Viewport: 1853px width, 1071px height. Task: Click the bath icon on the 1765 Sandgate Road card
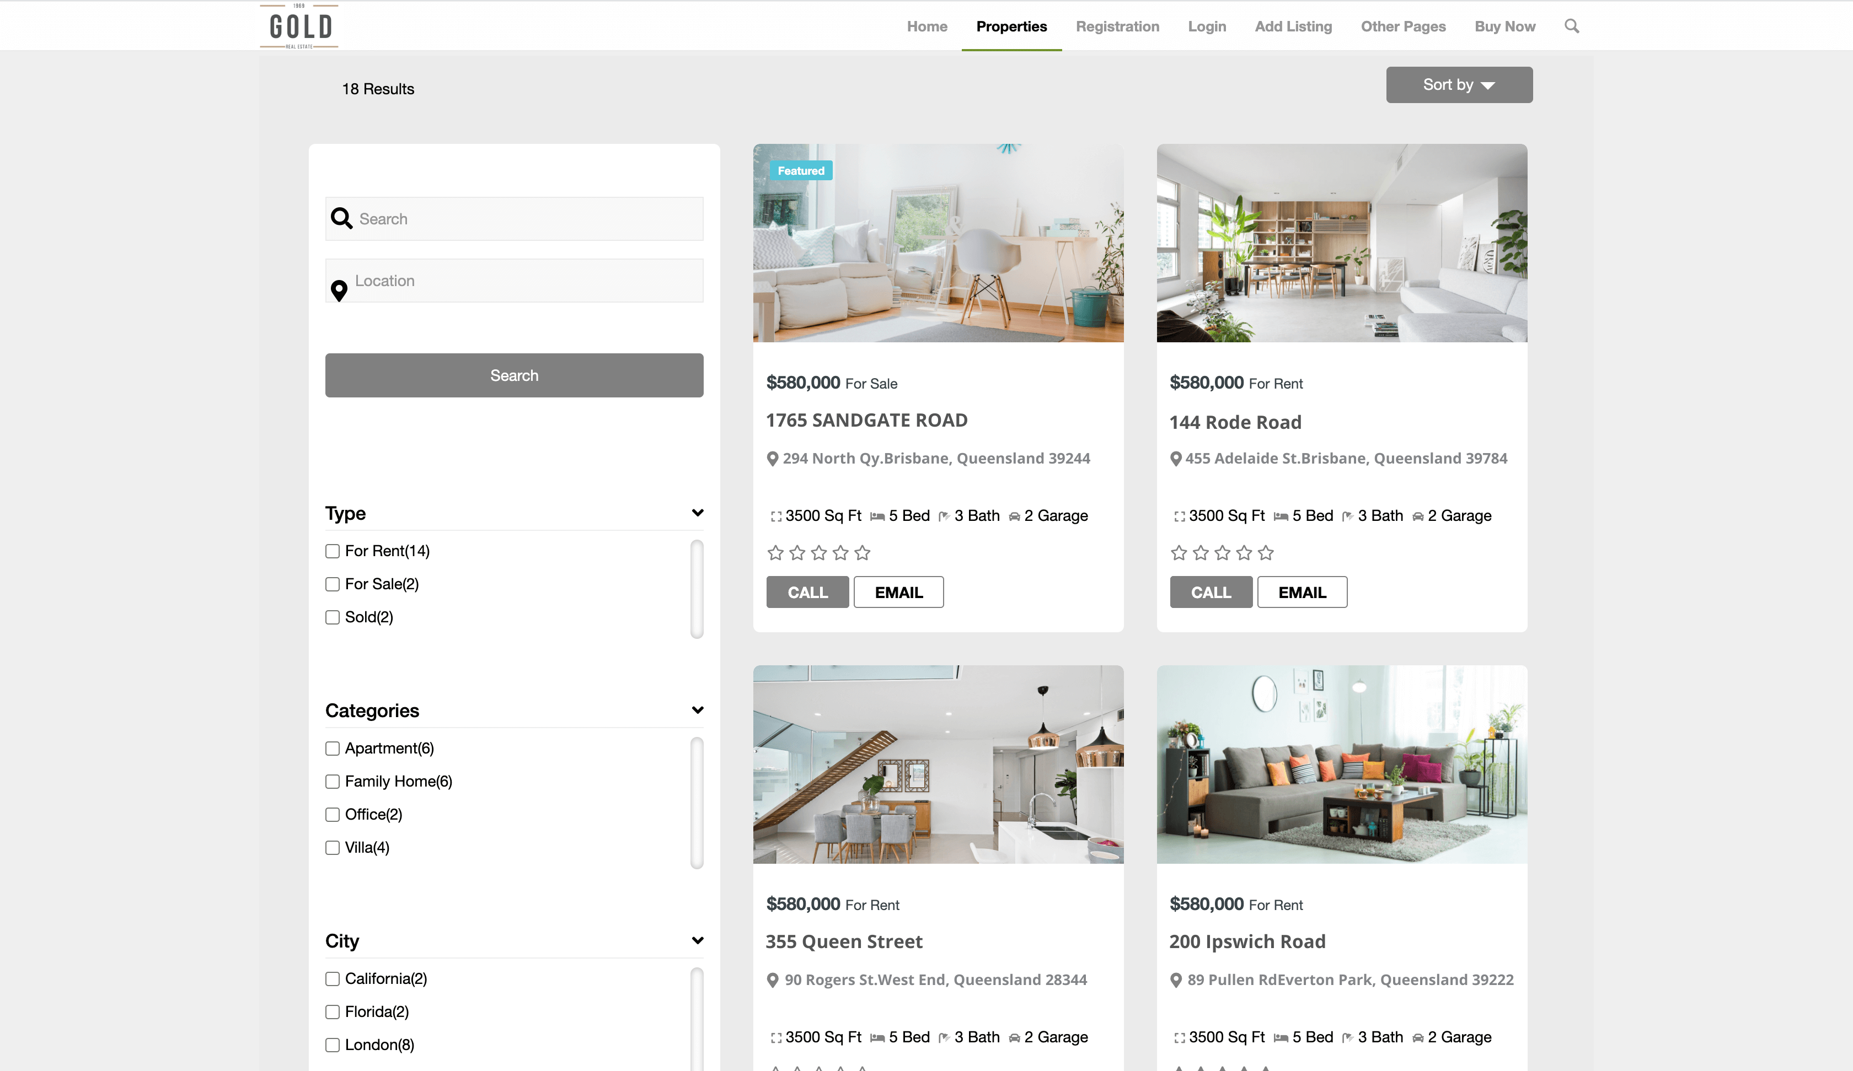click(944, 516)
